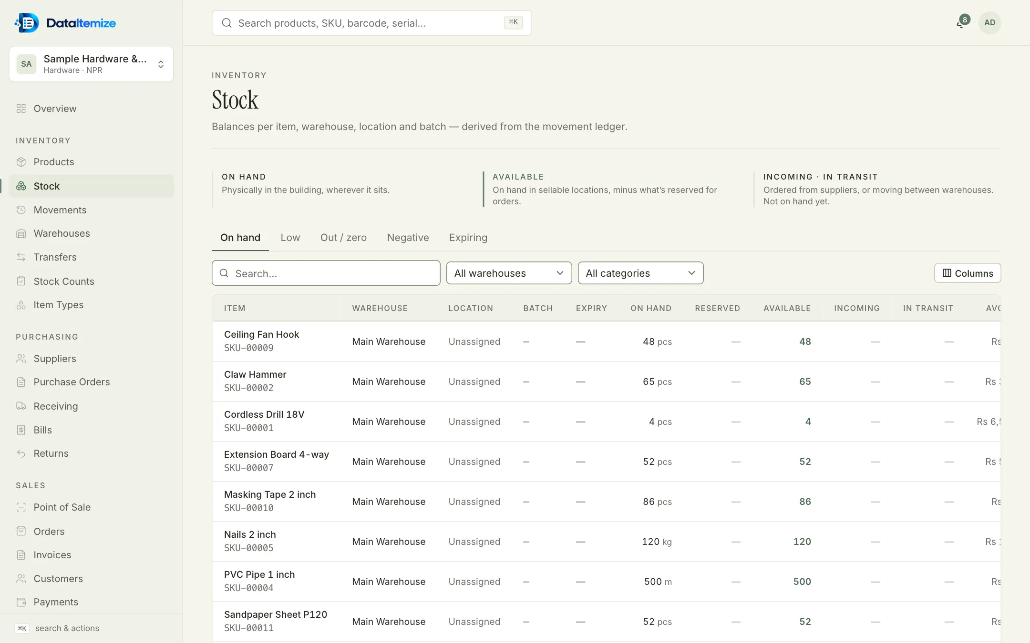The width and height of the screenshot is (1030, 643).
Task: Click the Movements history icon
Action: click(x=21, y=210)
